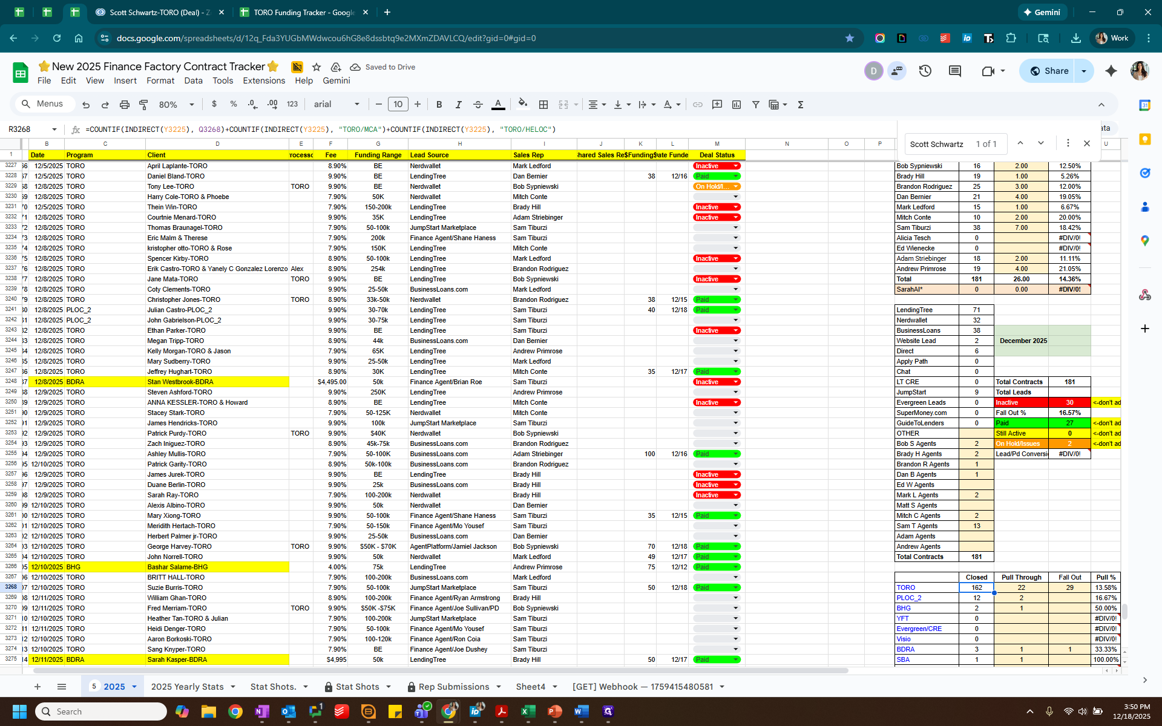
Task: Open version history clock icon
Action: tap(925, 71)
